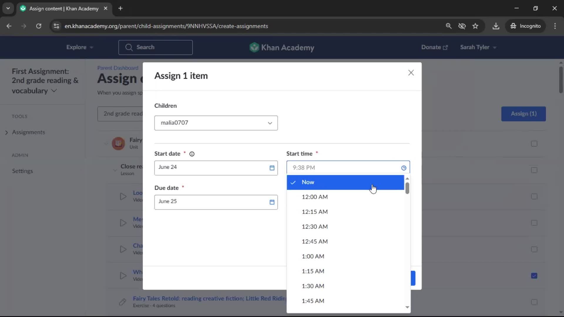Expand the Assignments sidebar section
Image resolution: width=564 pixels, height=317 pixels.
pyautogui.click(x=6, y=133)
